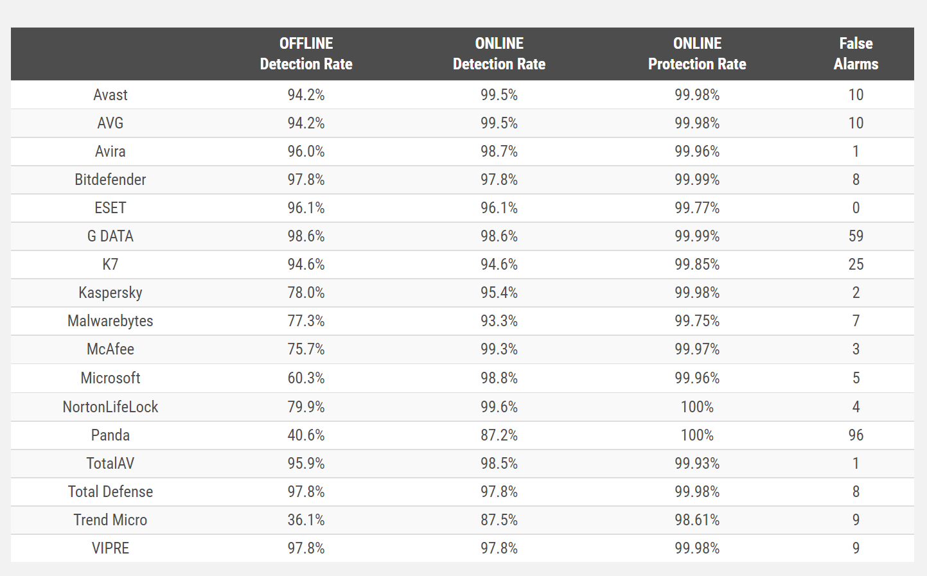Screen dimensions: 927x576
Task: Click the OFFLINE Detection Rate column header
Action: point(306,54)
